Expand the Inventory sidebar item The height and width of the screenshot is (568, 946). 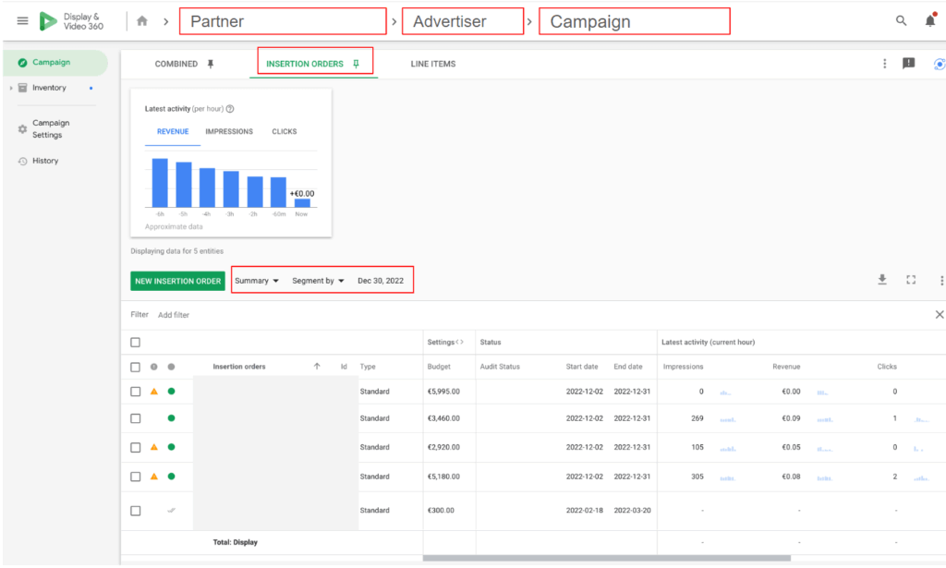point(11,88)
